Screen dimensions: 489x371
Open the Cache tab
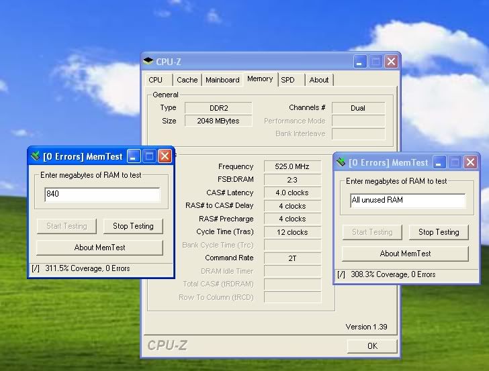click(x=187, y=80)
